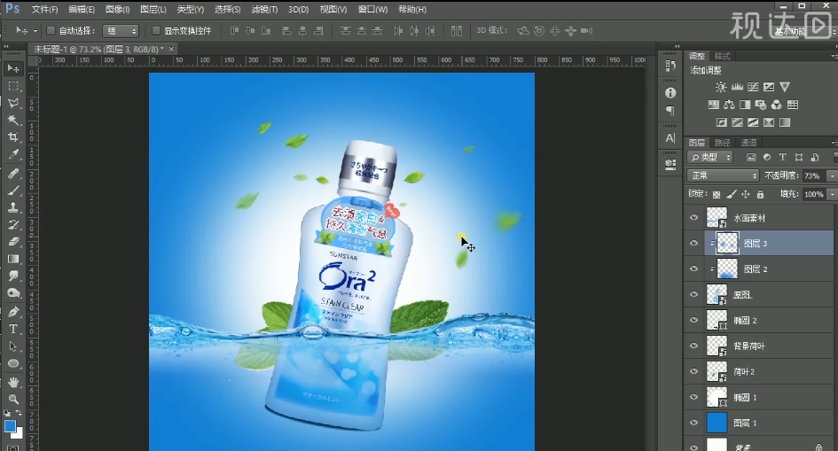Select the Pen tool
838x451 pixels.
(12, 312)
